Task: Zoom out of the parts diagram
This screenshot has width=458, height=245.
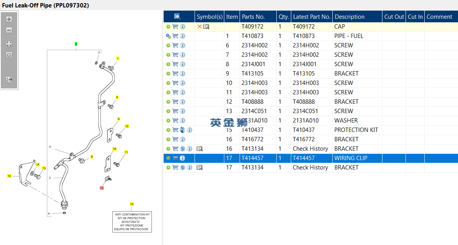Action: 9,30
